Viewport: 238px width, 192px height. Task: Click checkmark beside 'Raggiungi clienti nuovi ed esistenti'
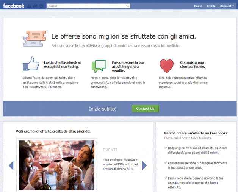tap(166, 148)
